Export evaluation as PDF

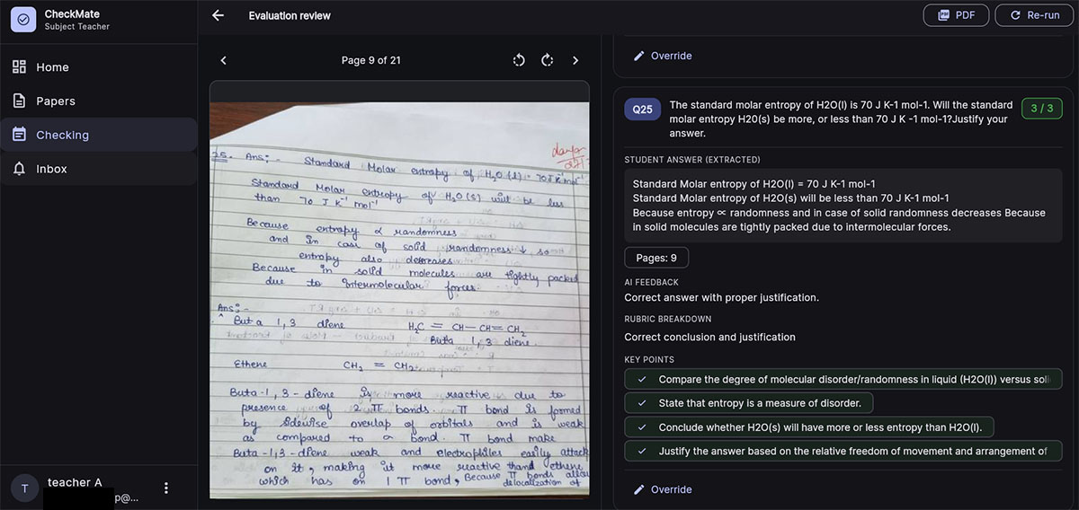pos(956,15)
